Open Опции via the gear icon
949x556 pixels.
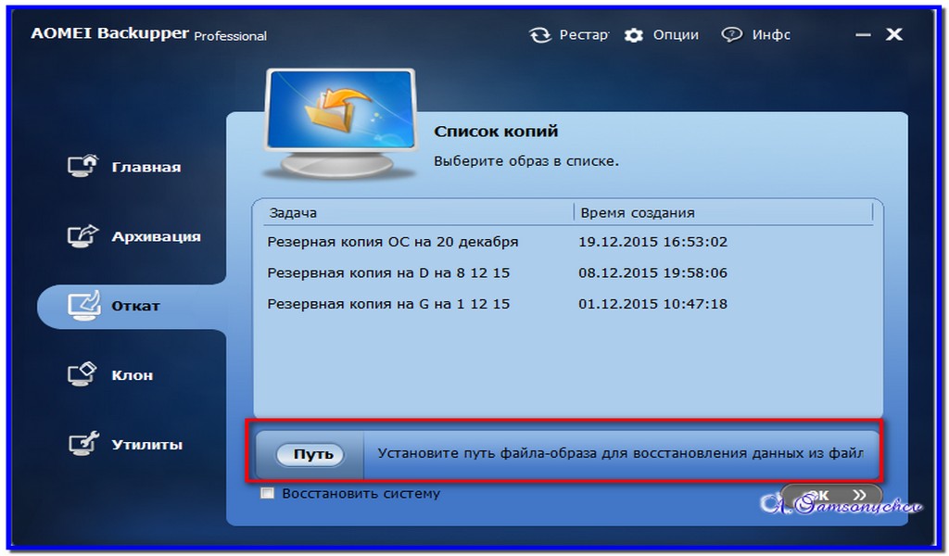[x=634, y=35]
